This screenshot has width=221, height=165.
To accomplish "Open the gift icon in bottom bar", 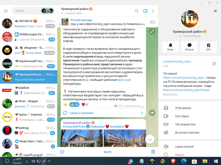I will pyautogui.click(x=153, y=152).
